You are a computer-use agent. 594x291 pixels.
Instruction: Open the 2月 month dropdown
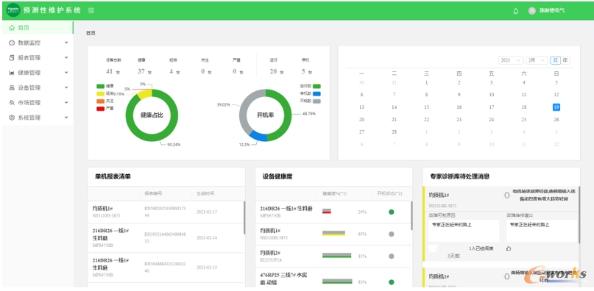[x=537, y=60]
